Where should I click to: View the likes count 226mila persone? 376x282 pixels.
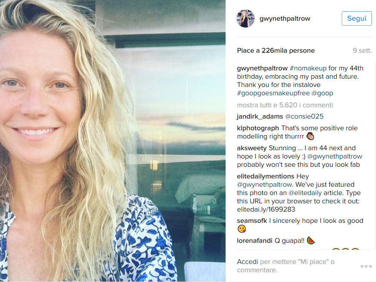[288, 50]
